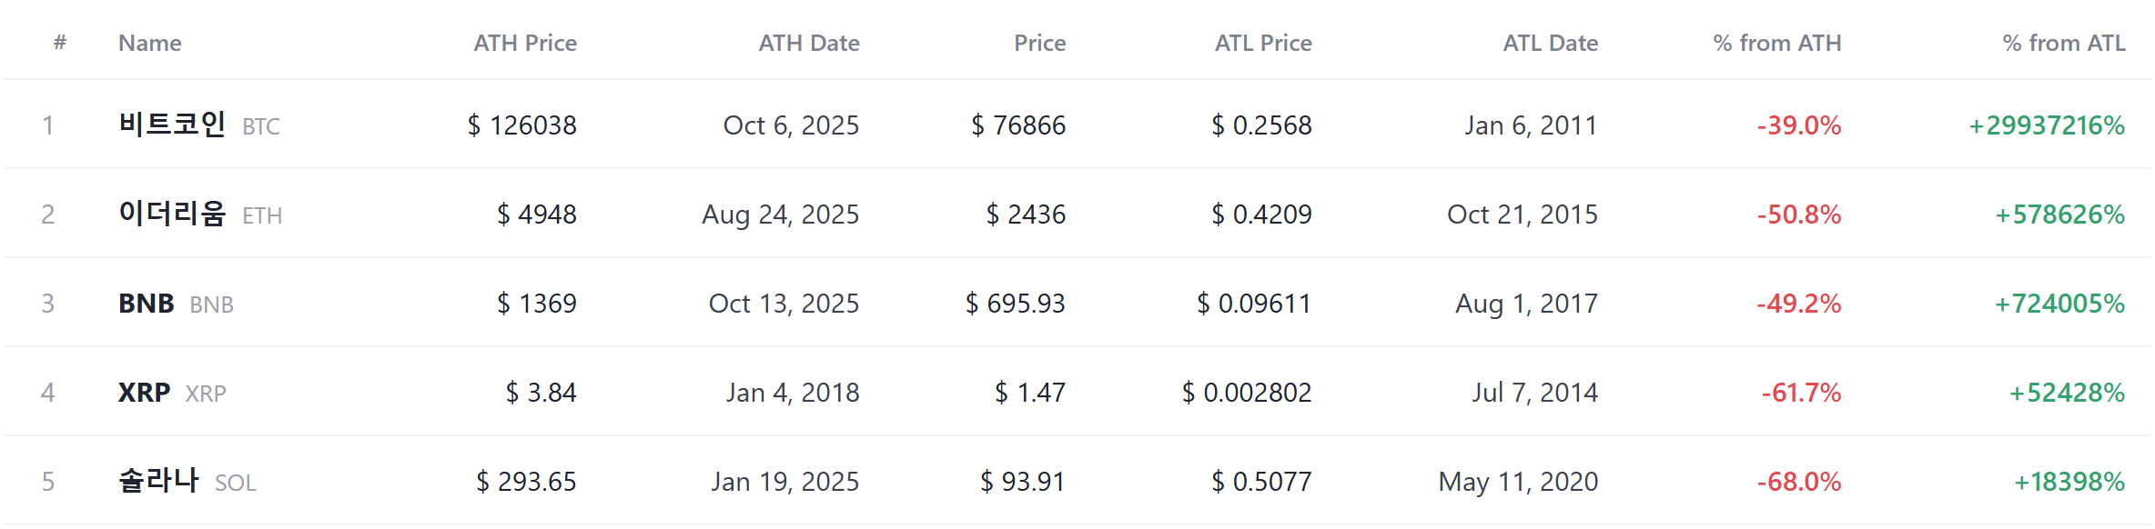Click Ethereum's -50.8% from ATH value

click(x=1798, y=214)
